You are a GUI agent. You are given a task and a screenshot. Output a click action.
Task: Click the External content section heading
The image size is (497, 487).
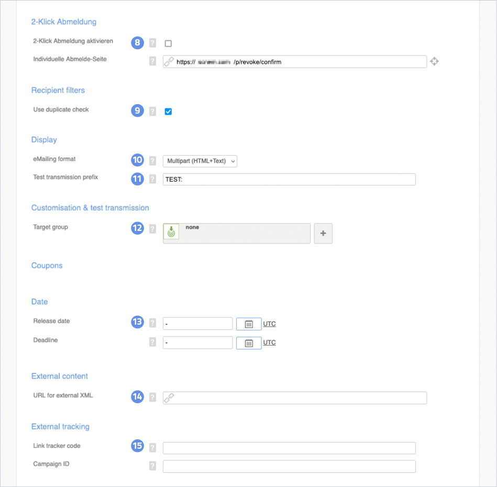60,376
